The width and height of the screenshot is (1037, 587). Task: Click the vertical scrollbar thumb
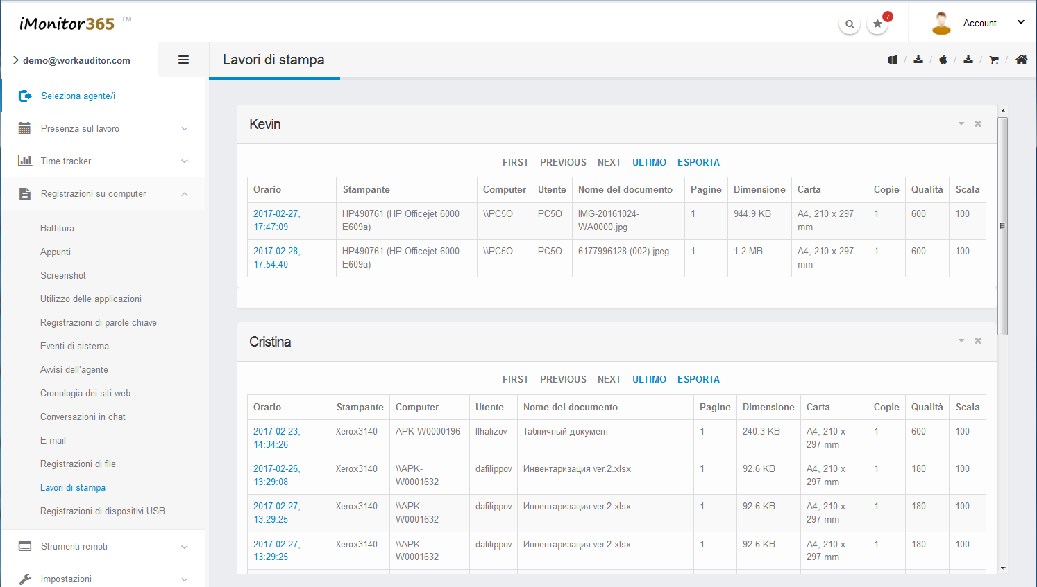[x=1002, y=226]
